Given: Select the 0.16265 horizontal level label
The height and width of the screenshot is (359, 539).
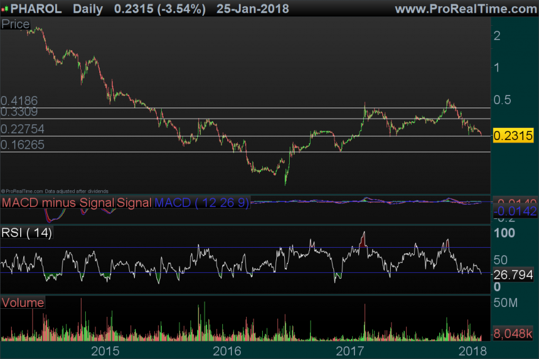Looking at the screenshot, I should click(x=22, y=145).
